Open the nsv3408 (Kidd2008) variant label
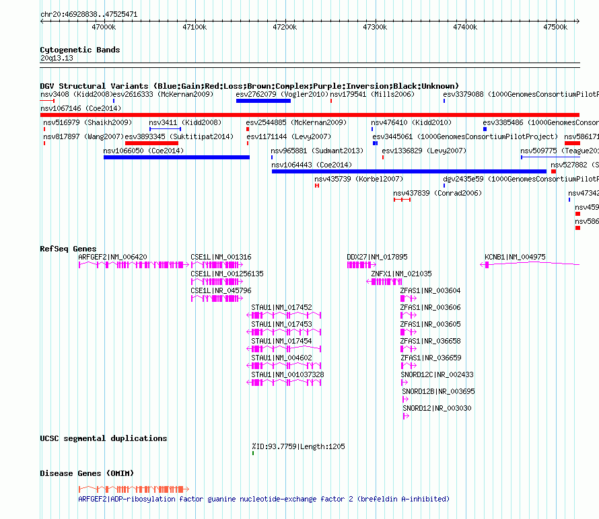 (x=77, y=94)
